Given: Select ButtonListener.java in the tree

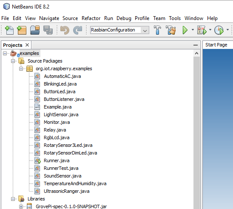Looking at the screenshot, I should (x=64, y=99).
